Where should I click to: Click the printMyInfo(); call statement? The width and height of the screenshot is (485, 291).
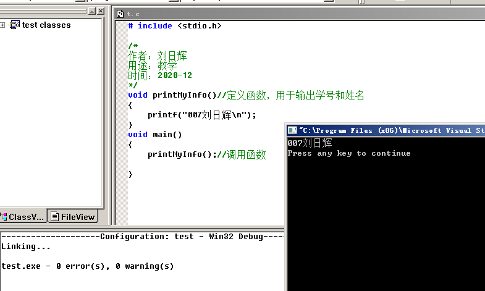pos(182,154)
